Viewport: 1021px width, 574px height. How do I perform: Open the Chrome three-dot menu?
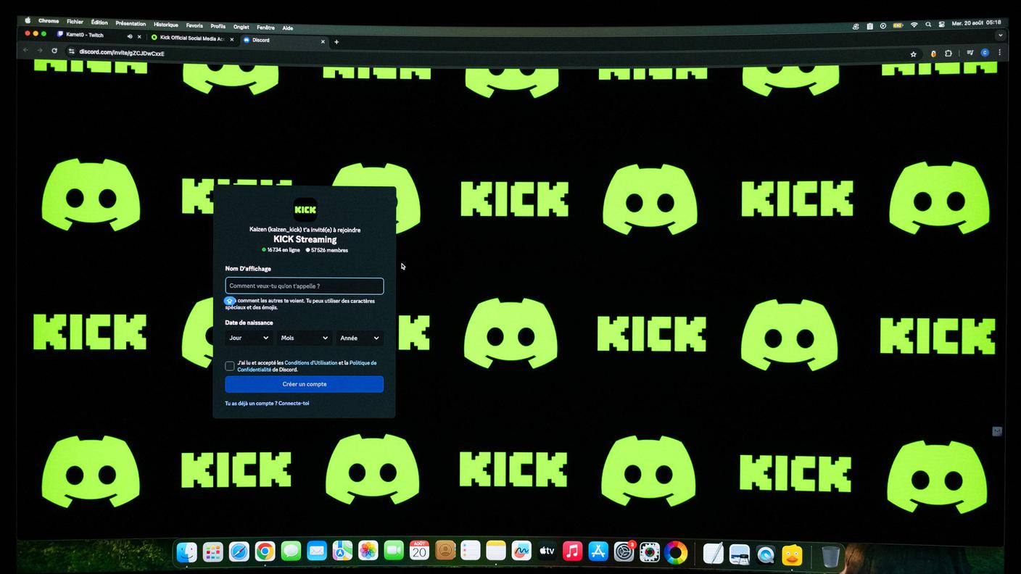(x=1000, y=52)
